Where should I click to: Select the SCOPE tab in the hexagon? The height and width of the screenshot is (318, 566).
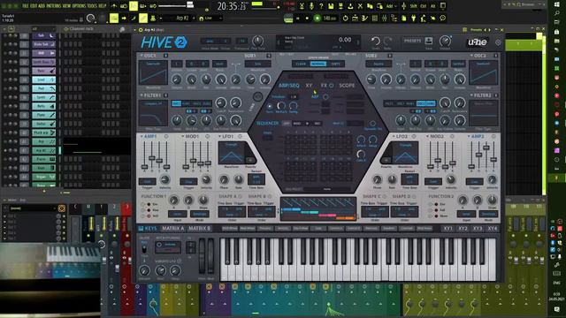click(347, 86)
